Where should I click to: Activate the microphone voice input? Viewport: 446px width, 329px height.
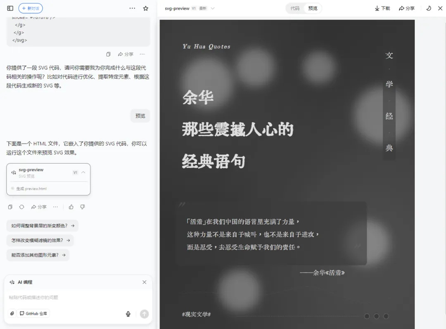click(x=128, y=314)
